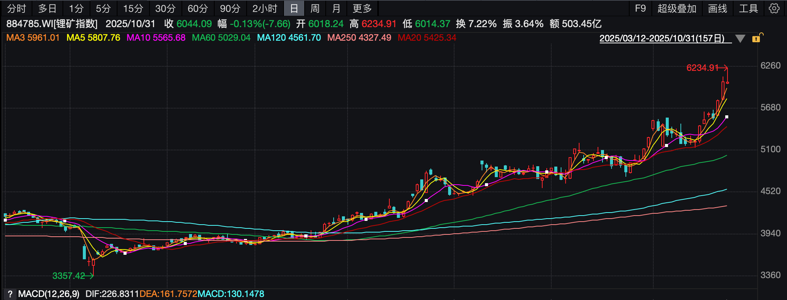Switch to 分时 intraday view
The height and width of the screenshot is (300, 787).
click(17, 8)
